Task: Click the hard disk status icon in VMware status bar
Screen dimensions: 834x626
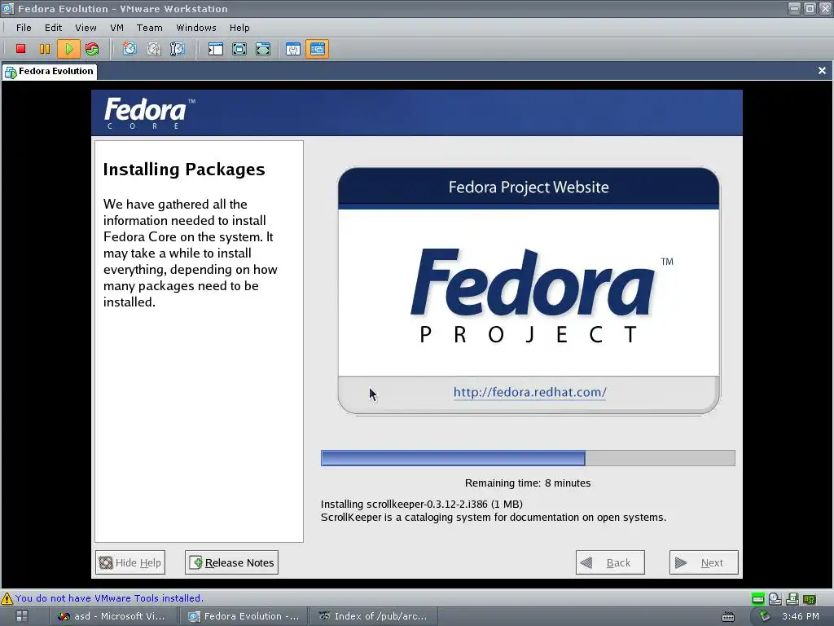Action: click(x=758, y=599)
